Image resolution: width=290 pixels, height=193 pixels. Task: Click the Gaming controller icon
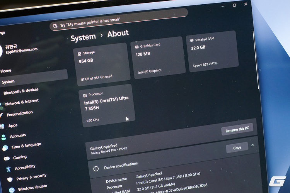pos(7,158)
